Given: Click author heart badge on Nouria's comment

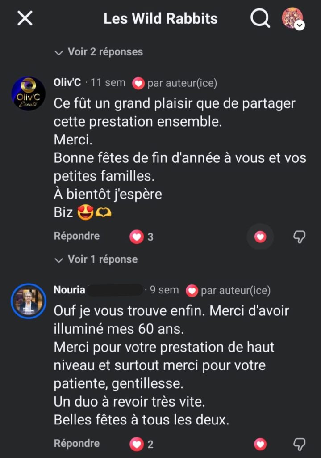Looking at the screenshot, I should [x=192, y=291].
